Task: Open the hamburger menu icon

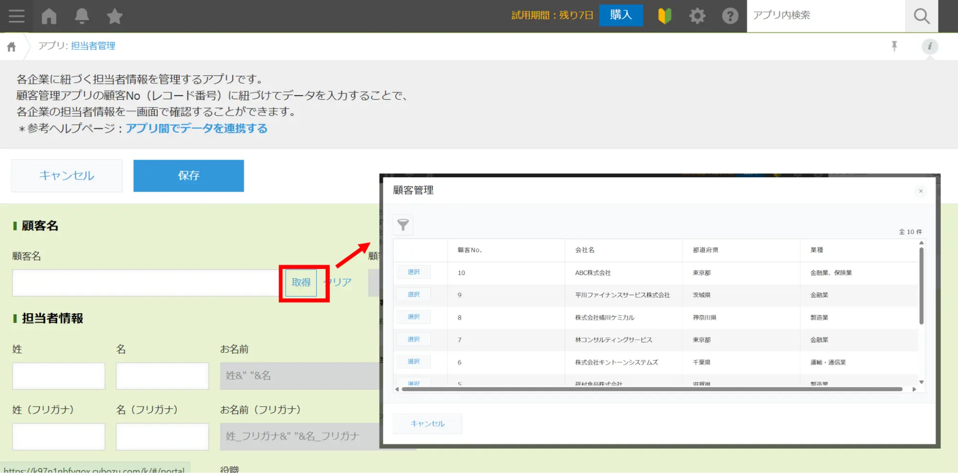Action: tap(16, 16)
